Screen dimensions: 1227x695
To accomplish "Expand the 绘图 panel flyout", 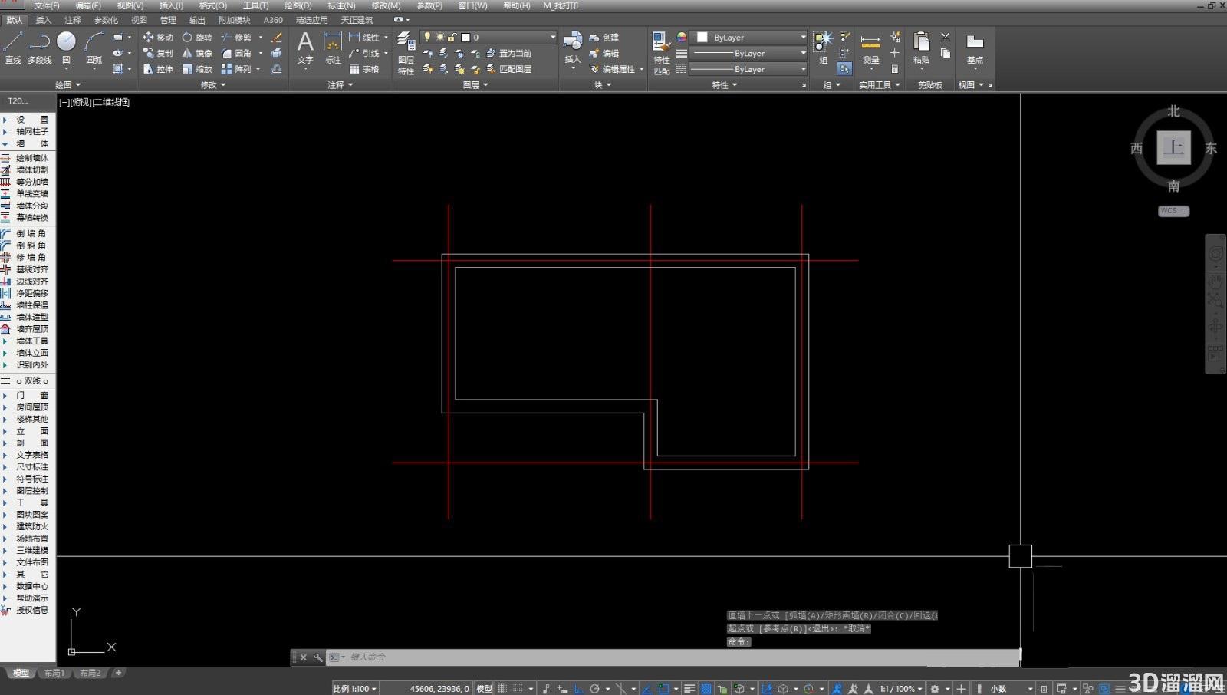I will 67,85.
